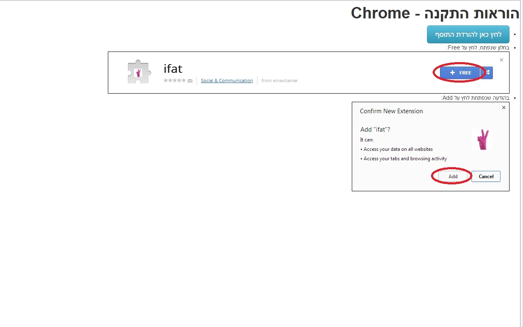The height and width of the screenshot is (327, 523).
Task: Click the (0) ratings count link
Action: 190,81
